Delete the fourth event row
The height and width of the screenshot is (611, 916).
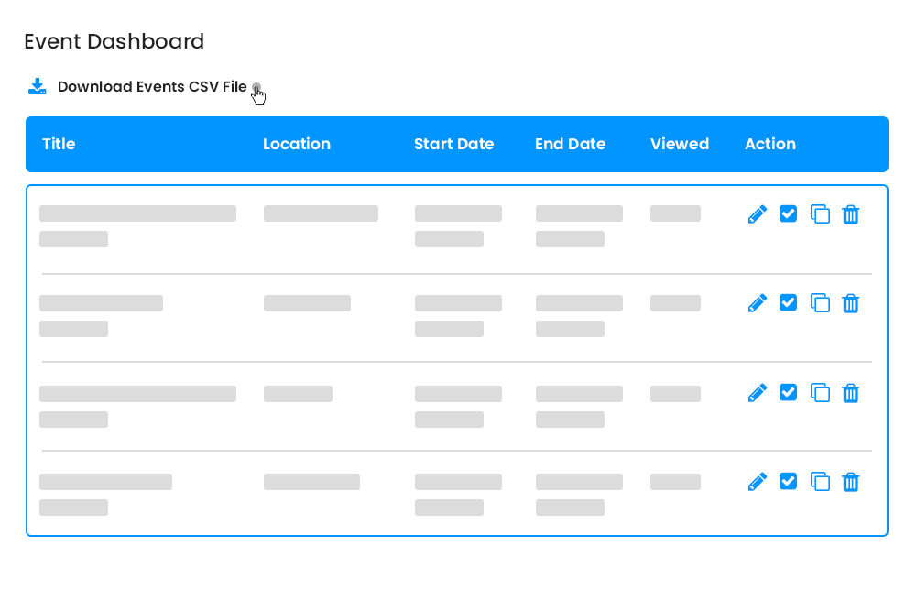point(851,481)
